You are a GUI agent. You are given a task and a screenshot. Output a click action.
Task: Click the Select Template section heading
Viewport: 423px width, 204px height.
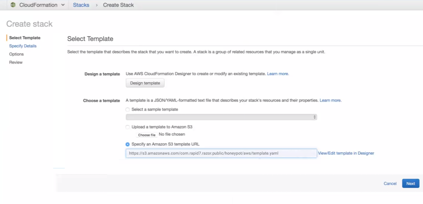(x=90, y=39)
